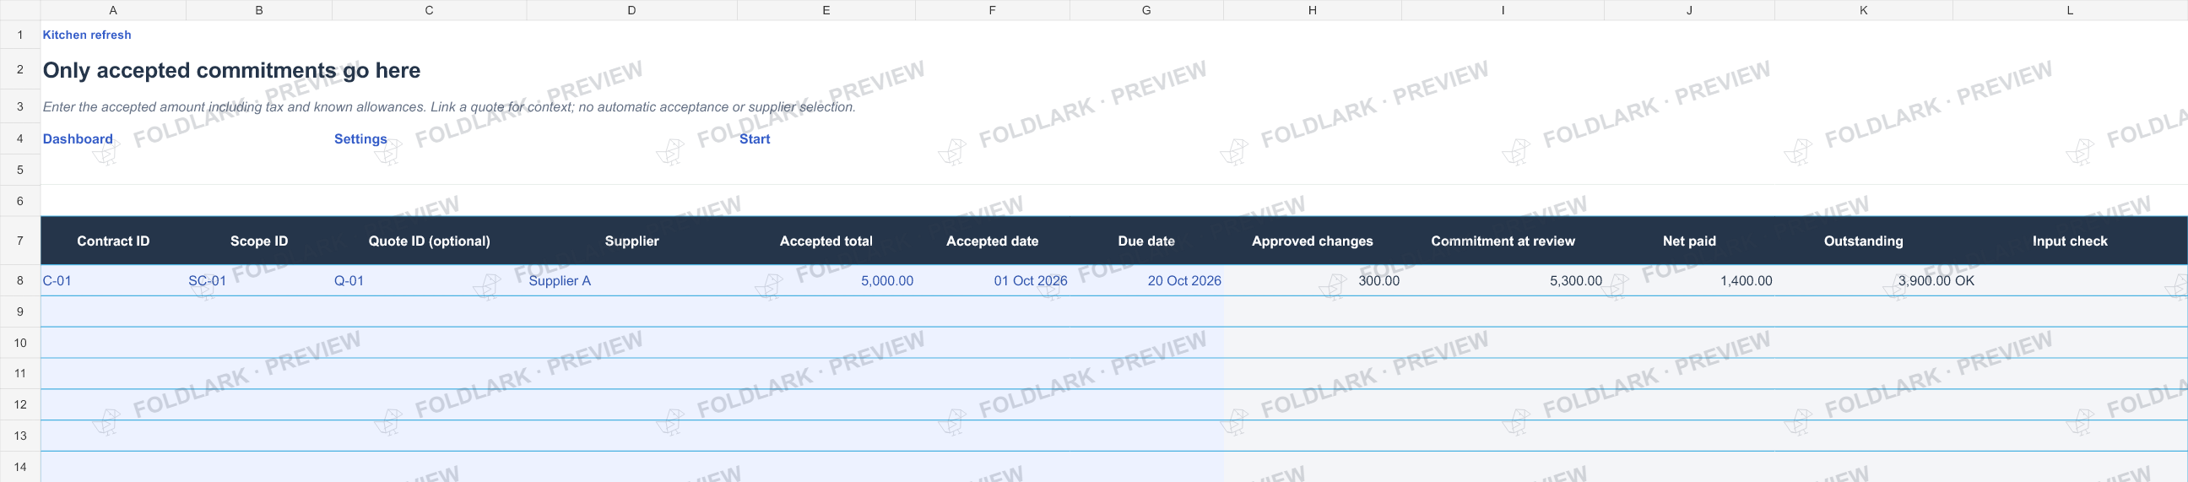Click the Quote ID (optional) header
This screenshot has height=482, width=2188.
click(x=429, y=241)
